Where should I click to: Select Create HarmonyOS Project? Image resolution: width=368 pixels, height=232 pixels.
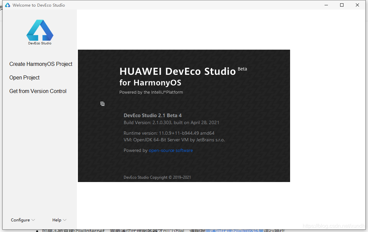click(x=41, y=64)
